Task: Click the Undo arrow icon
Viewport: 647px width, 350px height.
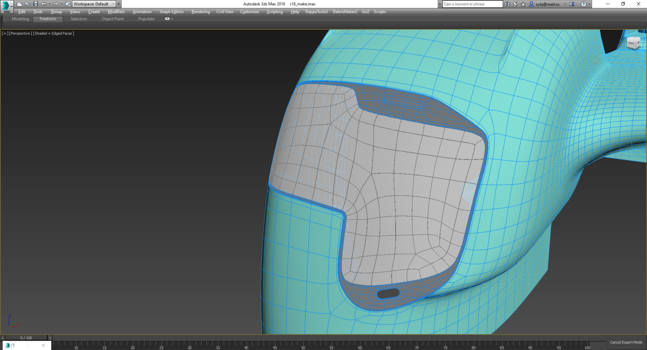Action: coord(43,4)
